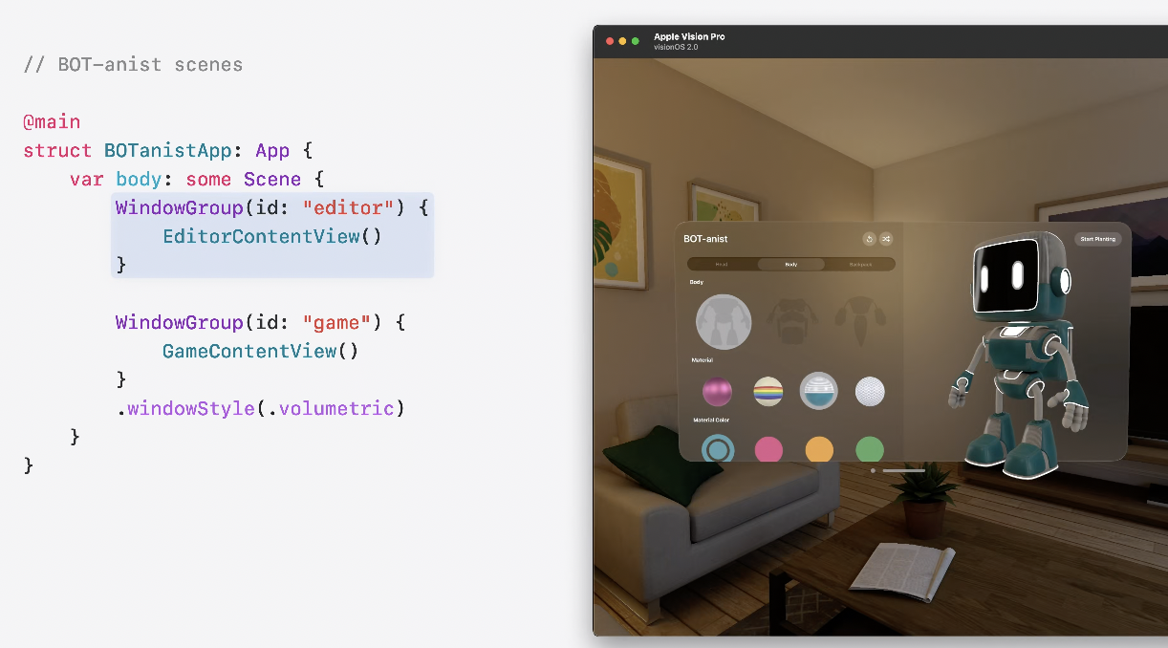Click the "struct BOTanistApp: App {" line
This screenshot has width=1168, height=648.
click(x=168, y=150)
